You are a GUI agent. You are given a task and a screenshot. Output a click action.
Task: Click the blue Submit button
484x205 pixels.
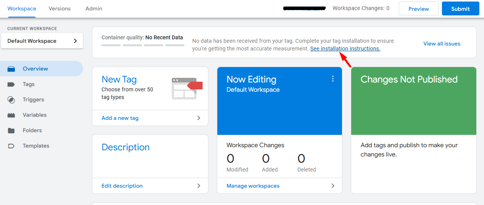460,8
